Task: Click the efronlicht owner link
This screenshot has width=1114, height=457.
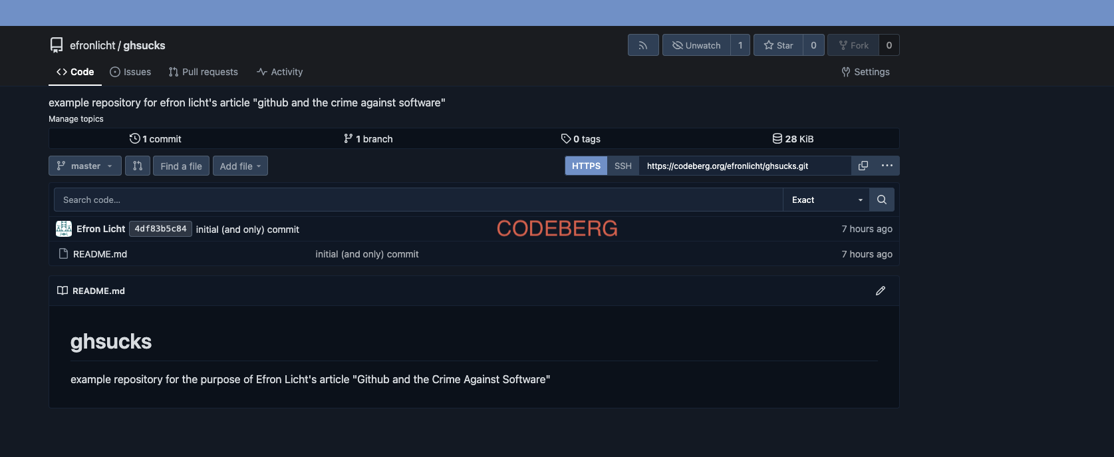Action: (92, 45)
